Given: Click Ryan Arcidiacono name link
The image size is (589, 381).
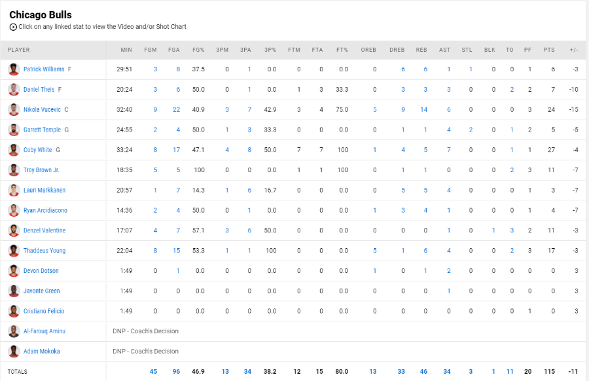Looking at the screenshot, I should (x=45, y=210).
